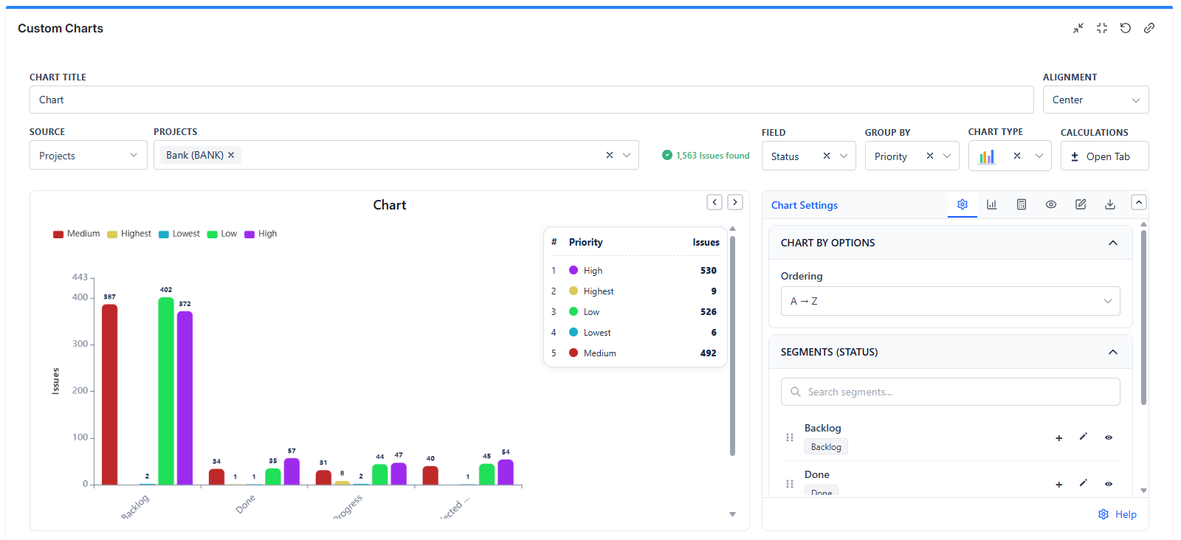Click the purple High bar valued 372
Viewport: 1181px width, 540px height.
pos(185,398)
